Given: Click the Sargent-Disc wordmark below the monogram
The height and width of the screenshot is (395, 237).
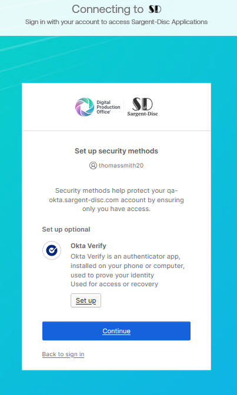Looking at the screenshot, I should click(142, 113).
